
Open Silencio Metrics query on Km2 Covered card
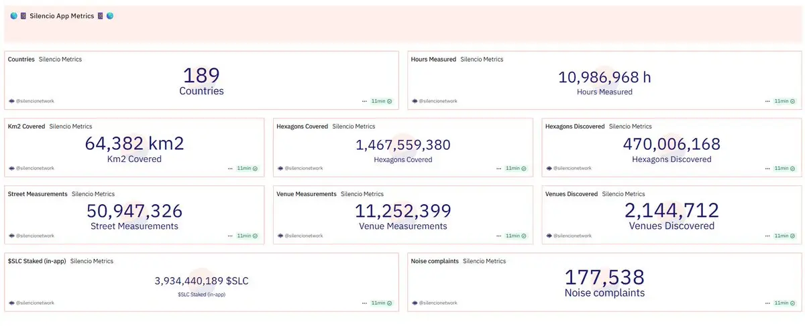coord(71,127)
